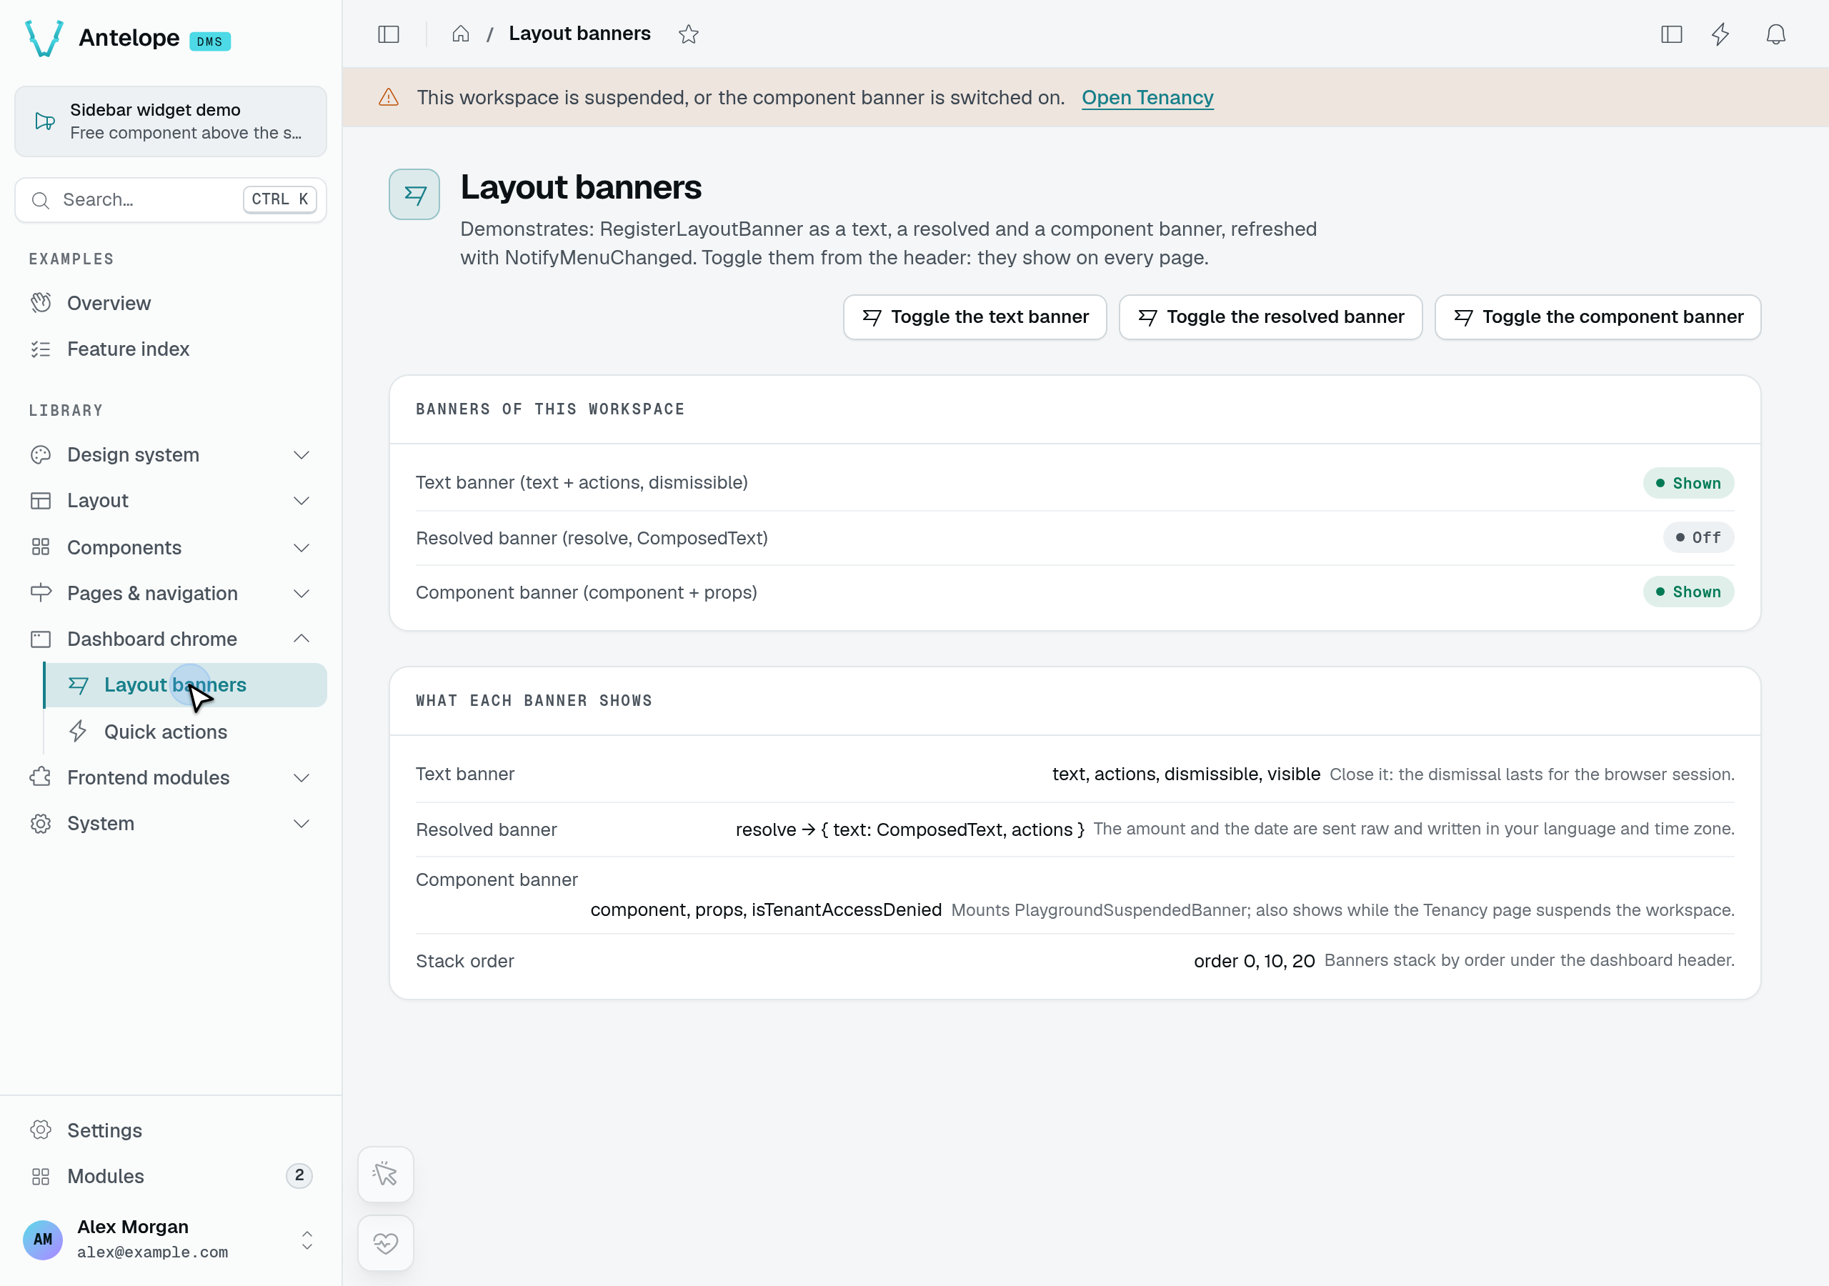Expand the System section

click(x=171, y=823)
